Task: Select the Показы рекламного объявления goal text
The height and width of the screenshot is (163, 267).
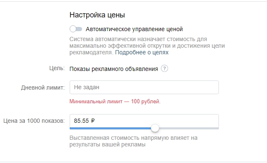Action: [114, 69]
